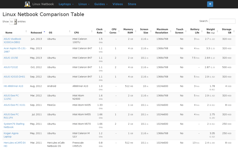Open Kogan Agora Laptop link
The width and height of the screenshot is (238, 149).
pos(11,135)
